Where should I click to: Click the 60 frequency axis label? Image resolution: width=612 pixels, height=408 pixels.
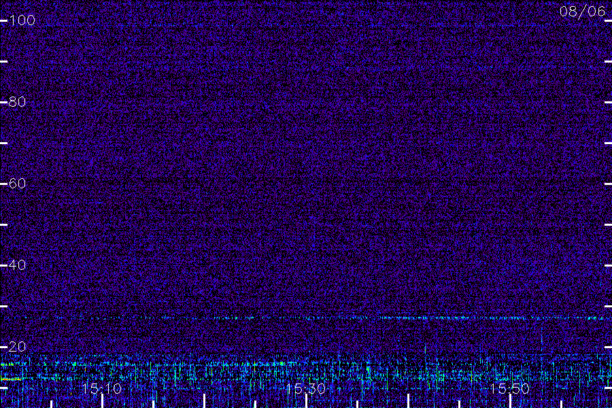coord(18,184)
